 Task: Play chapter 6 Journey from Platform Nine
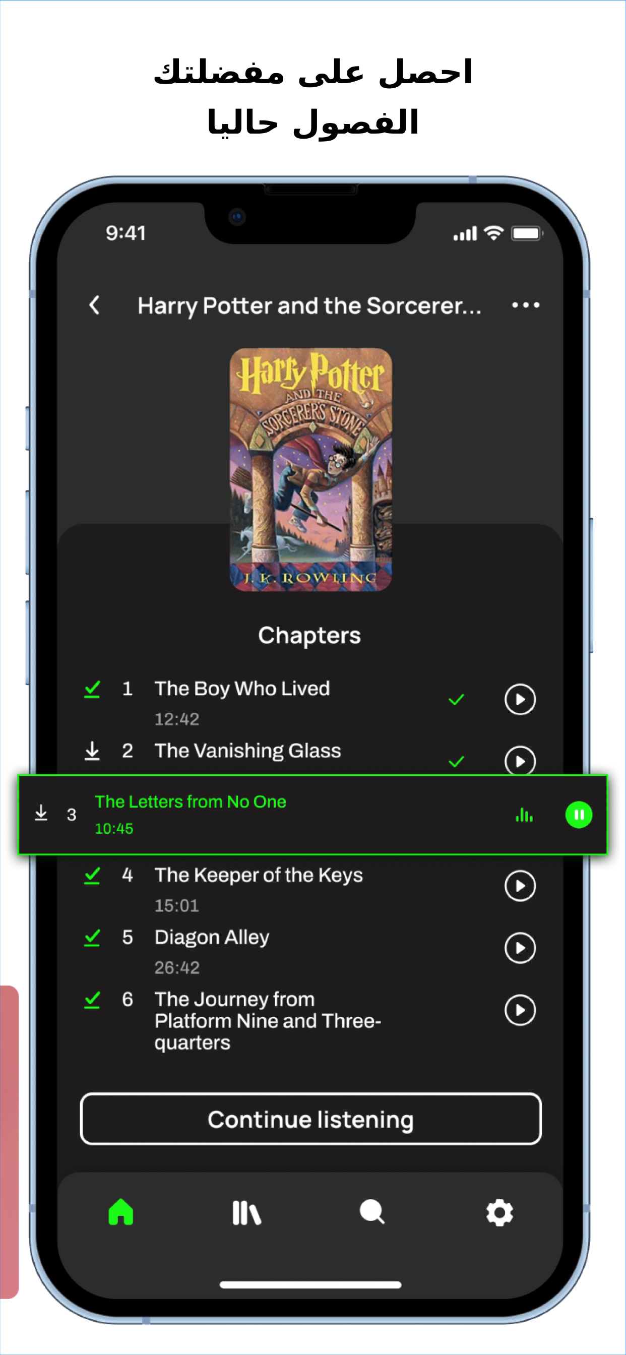click(x=520, y=1010)
